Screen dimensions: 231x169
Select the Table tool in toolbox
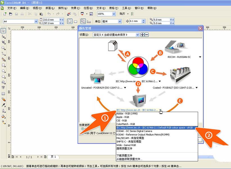(x=3, y=93)
